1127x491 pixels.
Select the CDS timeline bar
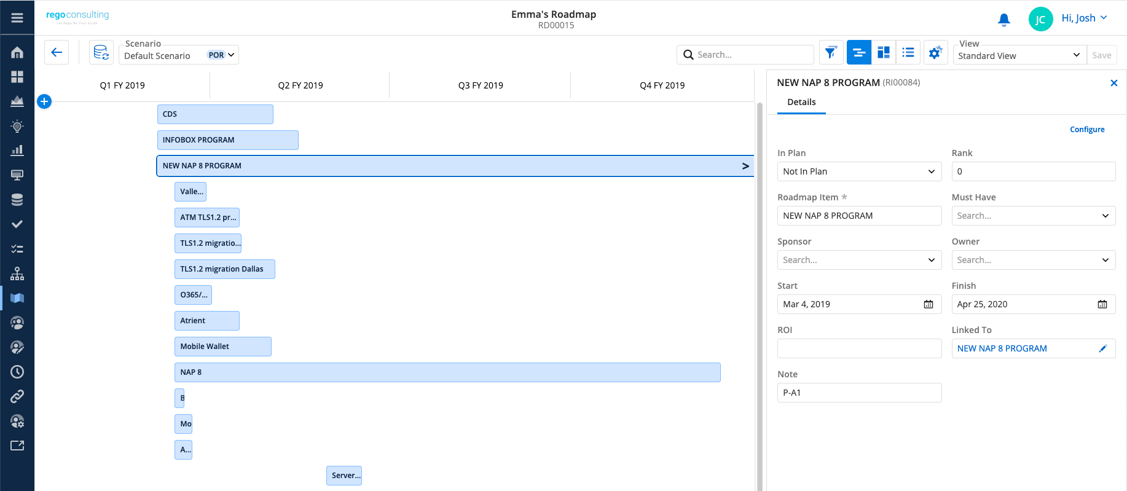215,114
